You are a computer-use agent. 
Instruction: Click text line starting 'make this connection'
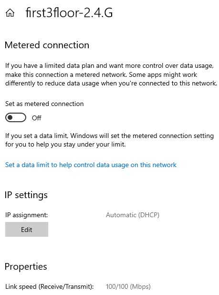pyautogui.click(x=101, y=74)
